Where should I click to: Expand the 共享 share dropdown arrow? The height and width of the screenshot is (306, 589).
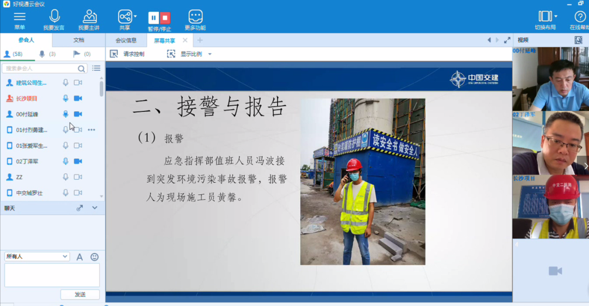tap(135, 16)
